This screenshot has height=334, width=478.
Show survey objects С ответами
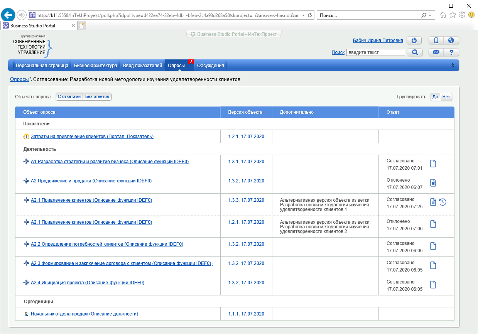tap(69, 96)
